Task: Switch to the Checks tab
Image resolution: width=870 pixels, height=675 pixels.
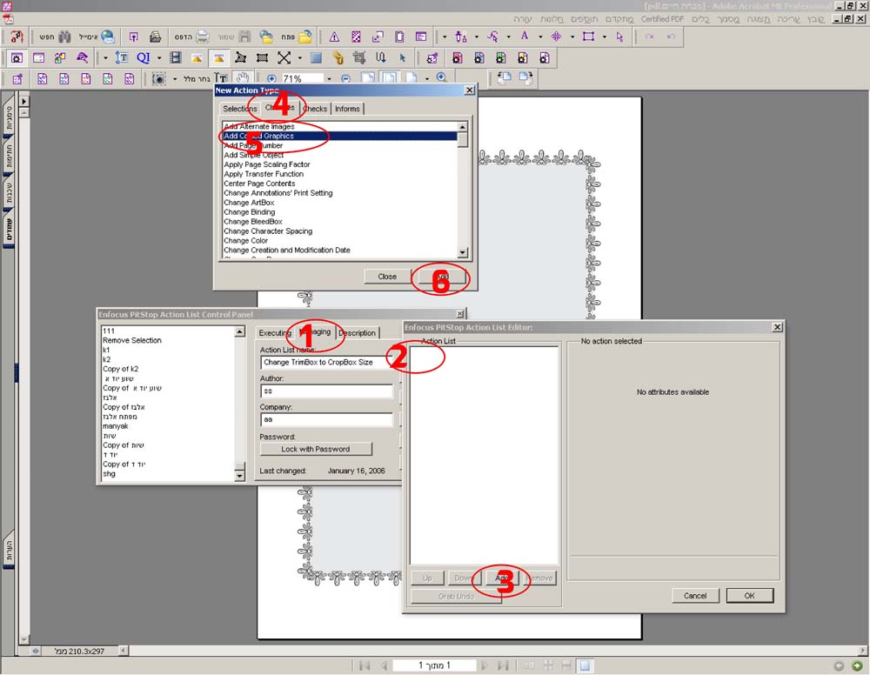Action: point(316,109)
